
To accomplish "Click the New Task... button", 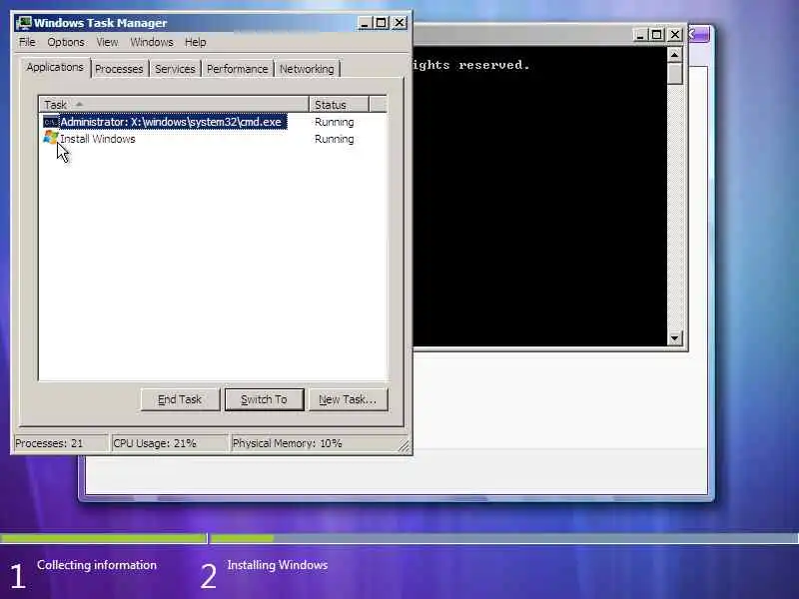I will point(348,400).
